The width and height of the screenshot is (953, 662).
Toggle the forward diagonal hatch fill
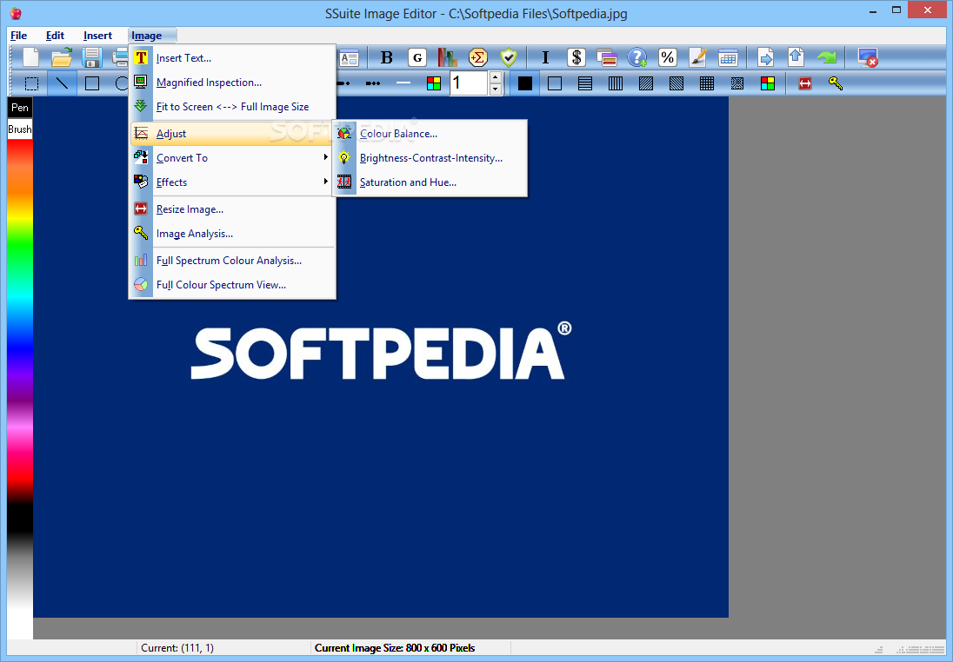[x=646, y=83]
